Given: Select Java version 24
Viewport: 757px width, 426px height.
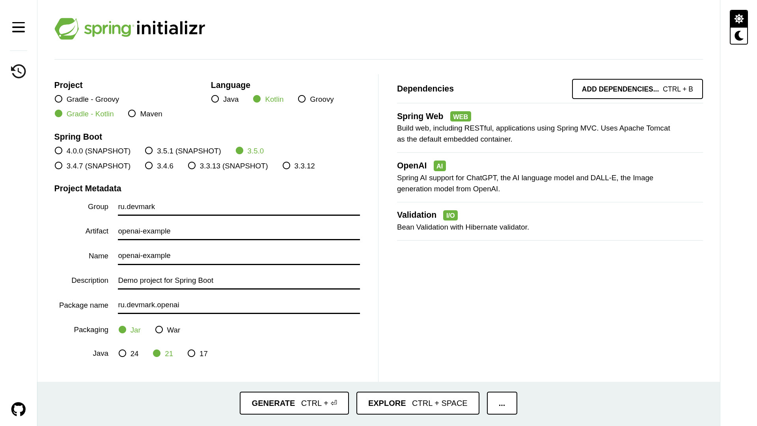Looking at the screenshot, I should pos(129,354).
